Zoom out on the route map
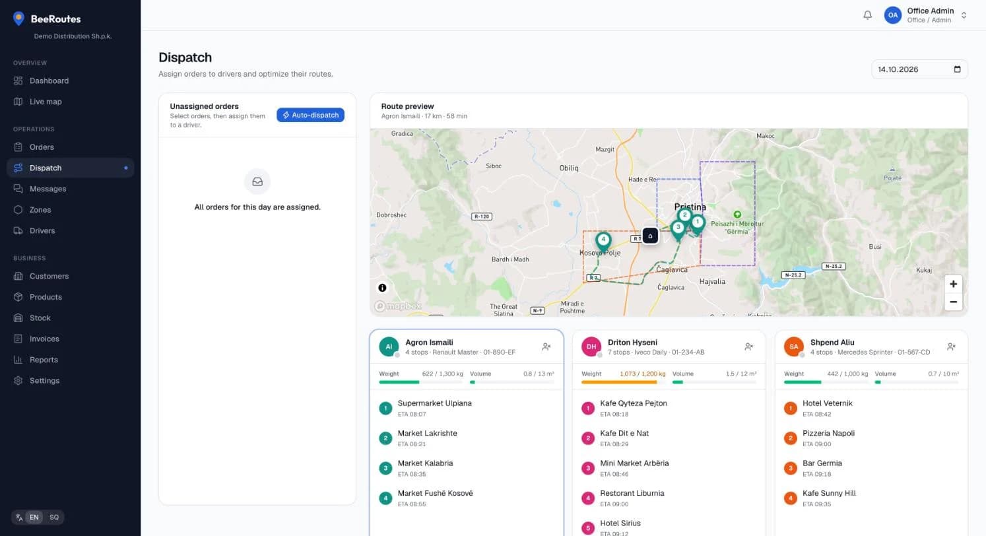 pos(953,302)
